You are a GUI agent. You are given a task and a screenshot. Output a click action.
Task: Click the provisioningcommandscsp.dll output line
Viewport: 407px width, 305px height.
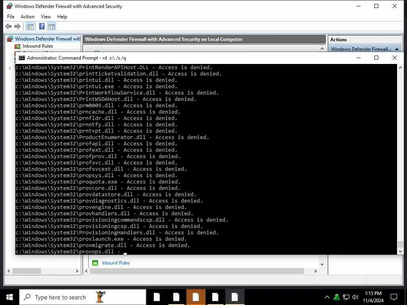(122, 220)
